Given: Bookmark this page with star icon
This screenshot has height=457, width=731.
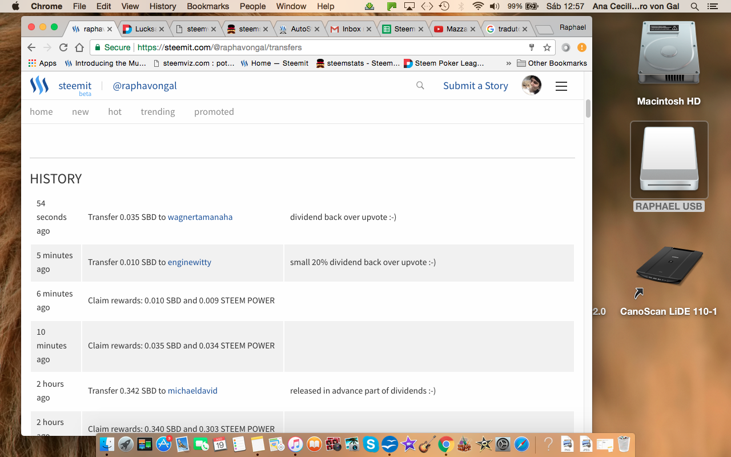Looking at the screenshot, I should coord(547,47).
